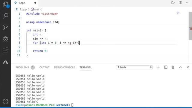Screen dimensions: 192x108
Task: Click the 'int main() {' line
Action: pos(36,30)
